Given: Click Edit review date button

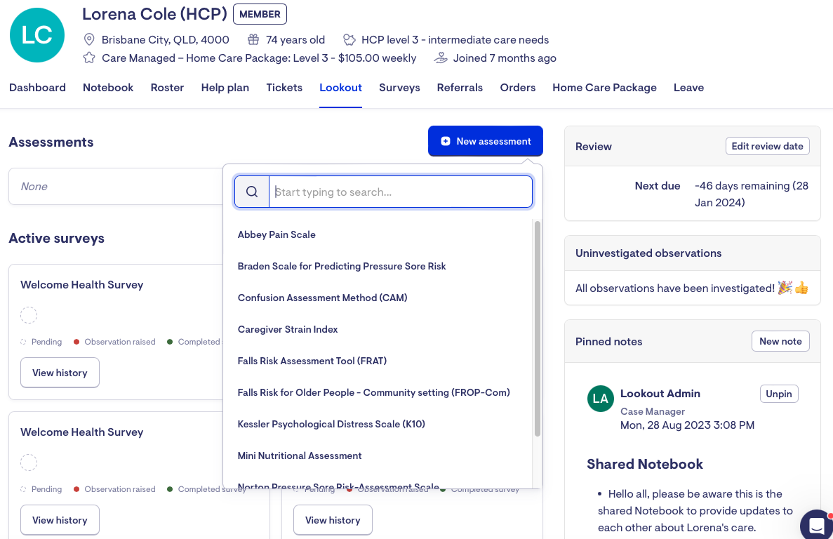Looking at the screenshot, I should tap(767, 146).
